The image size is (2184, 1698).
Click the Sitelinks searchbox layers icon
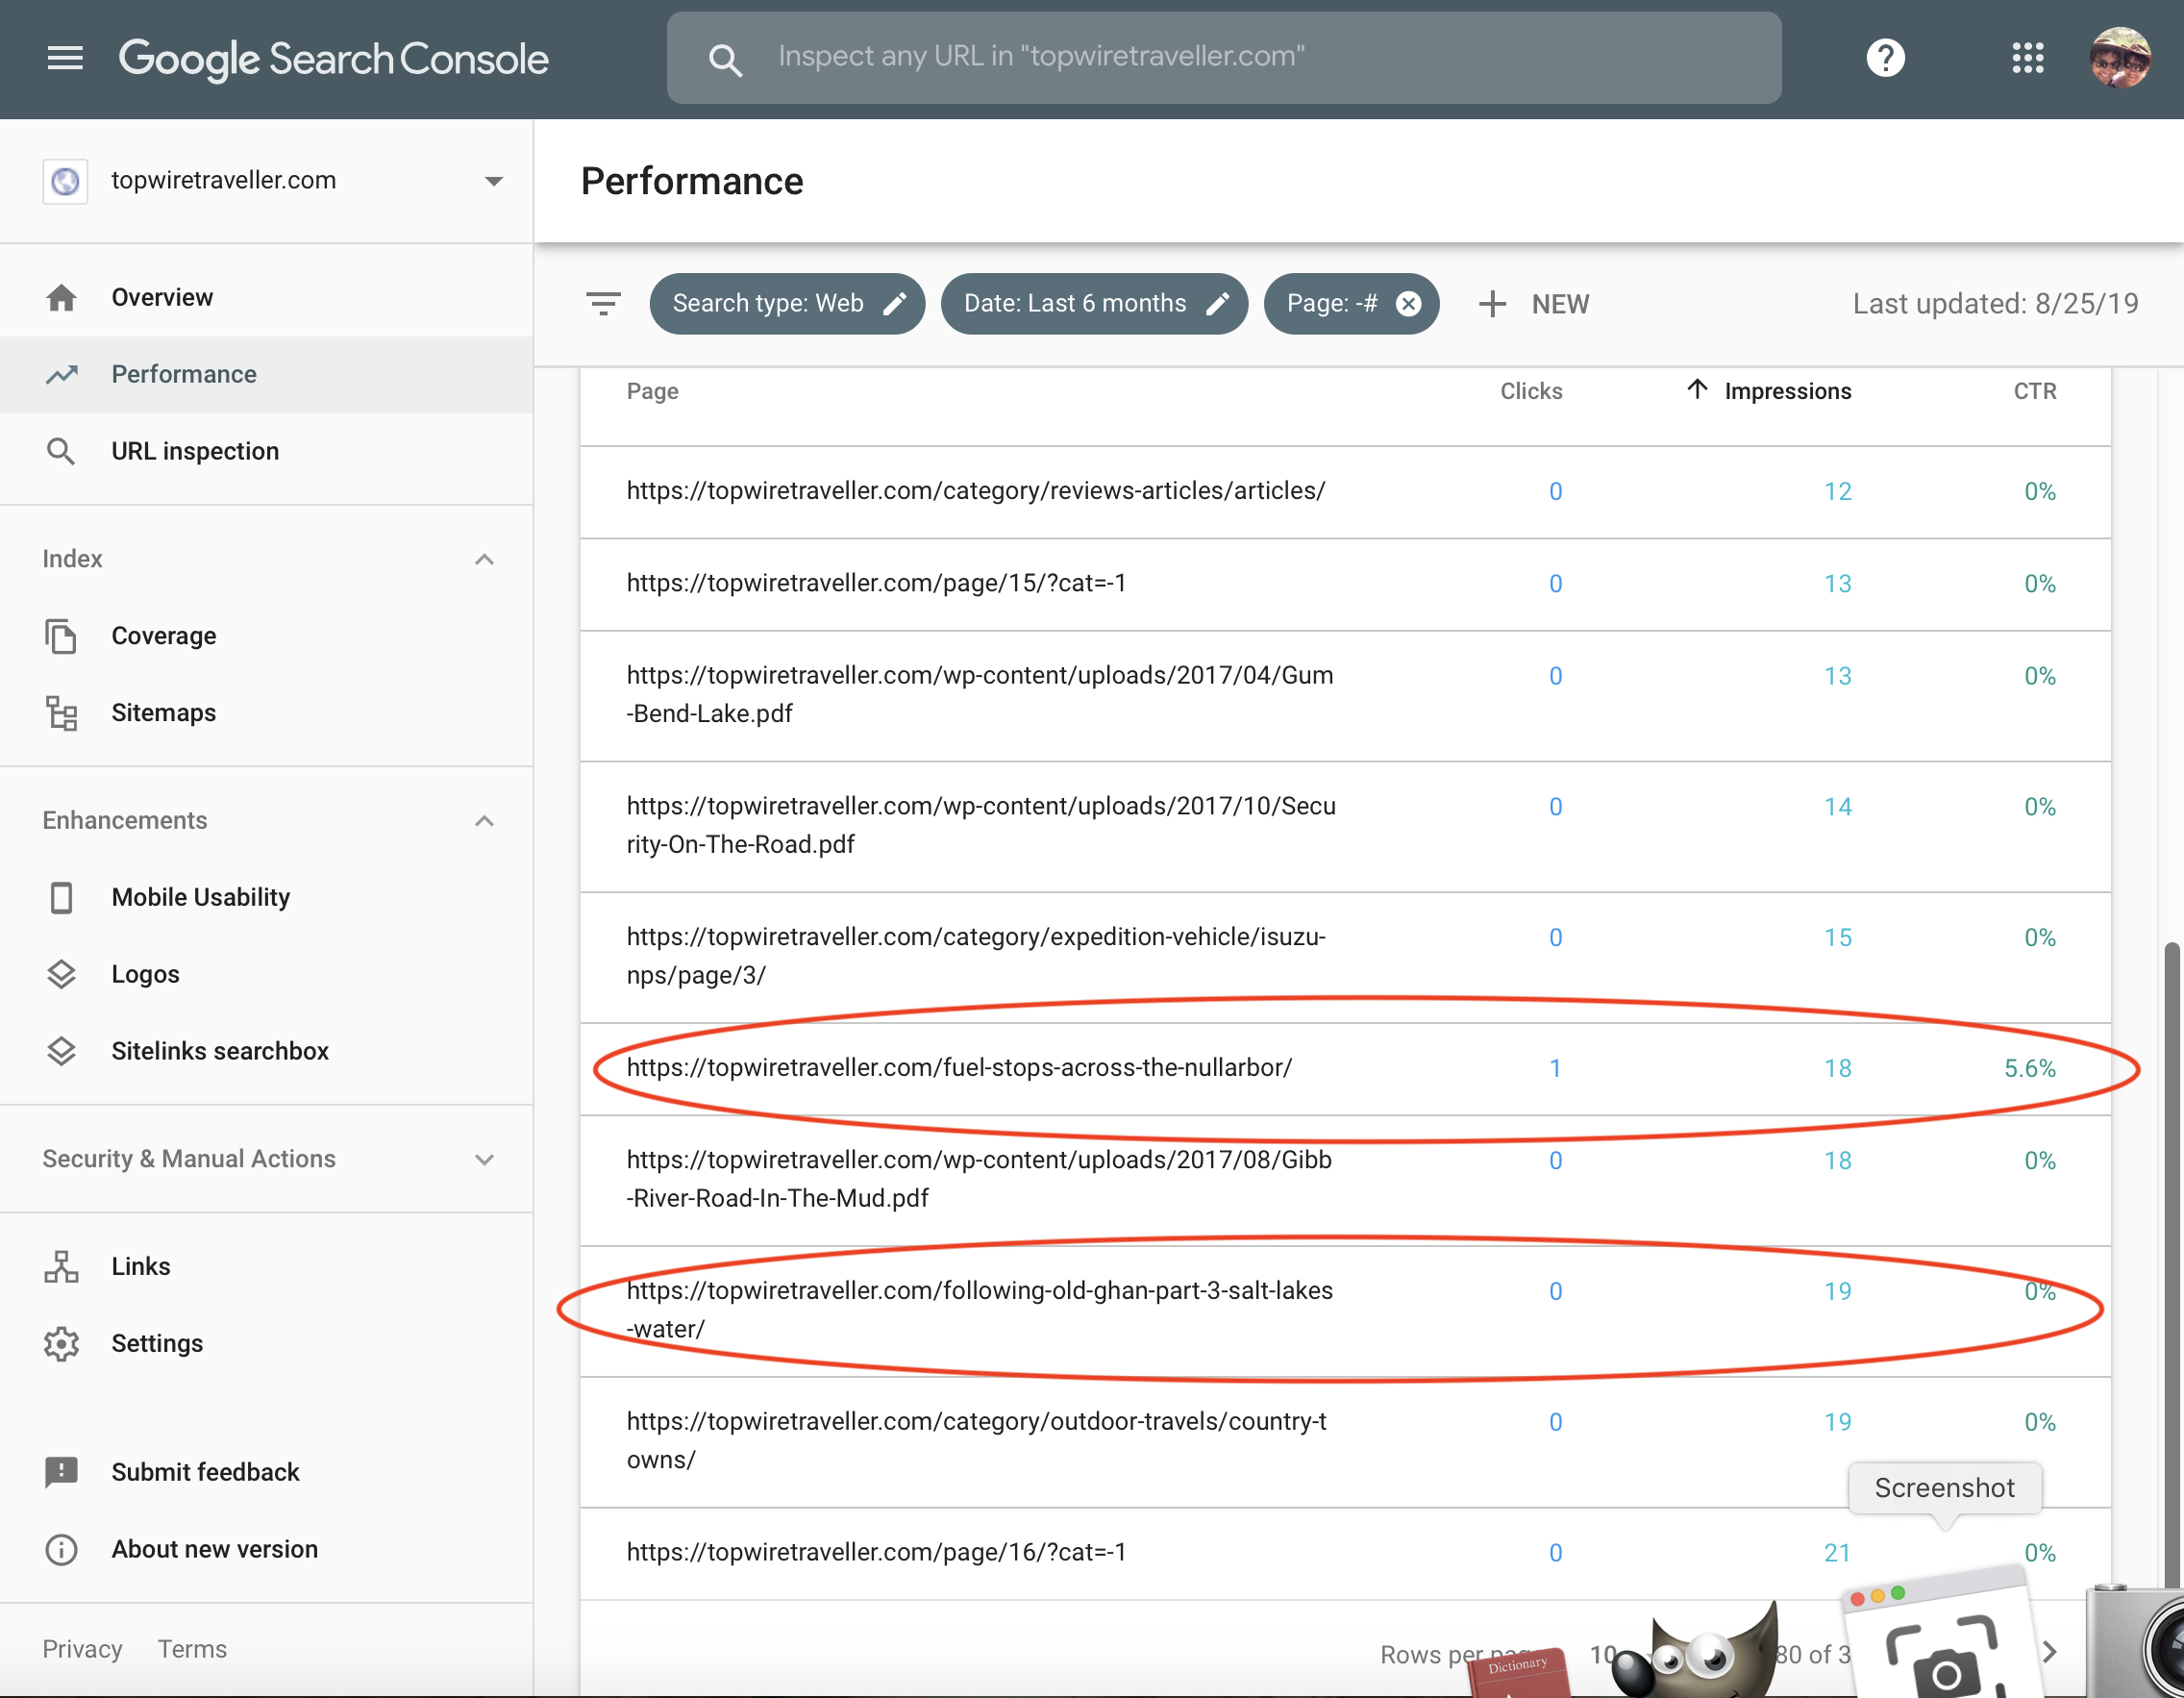[61, 1051]
